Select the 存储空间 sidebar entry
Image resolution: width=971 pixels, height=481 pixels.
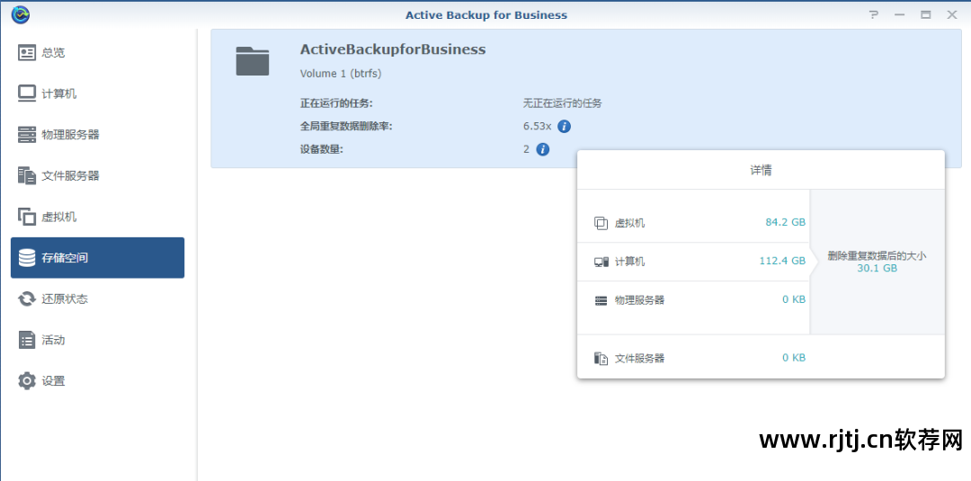97,257
